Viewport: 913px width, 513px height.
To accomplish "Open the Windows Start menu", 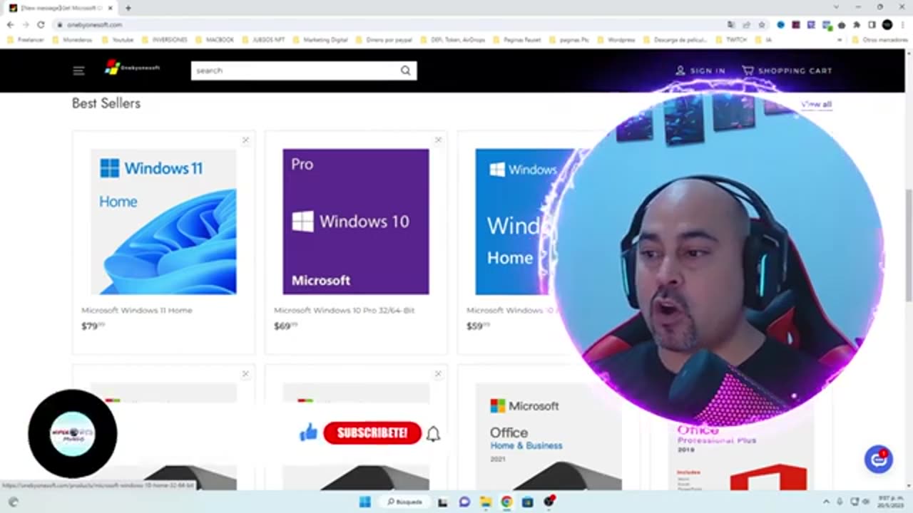I will [364, 502].
